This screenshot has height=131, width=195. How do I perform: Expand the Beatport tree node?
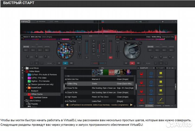[27, 91]
